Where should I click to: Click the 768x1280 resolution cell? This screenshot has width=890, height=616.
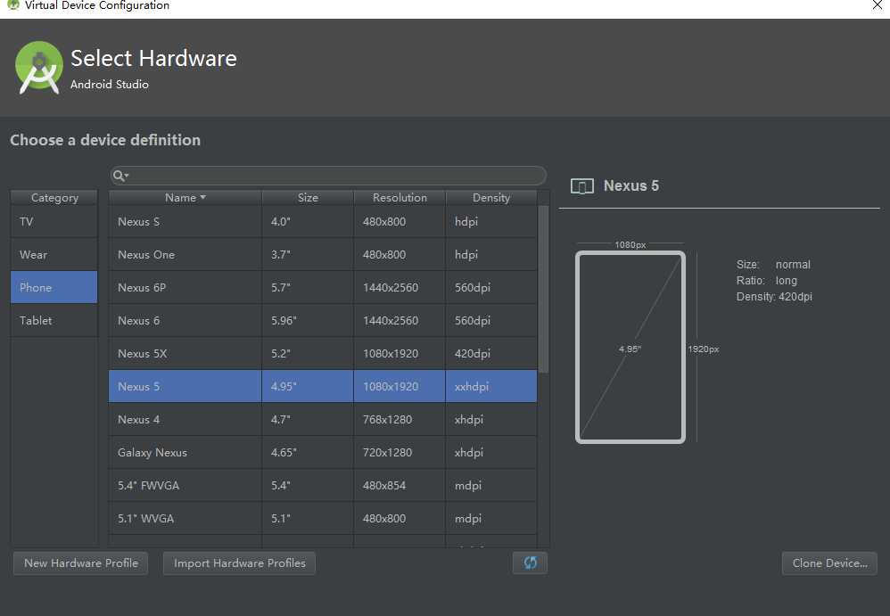pyautogui.click(x=400, y=419)
